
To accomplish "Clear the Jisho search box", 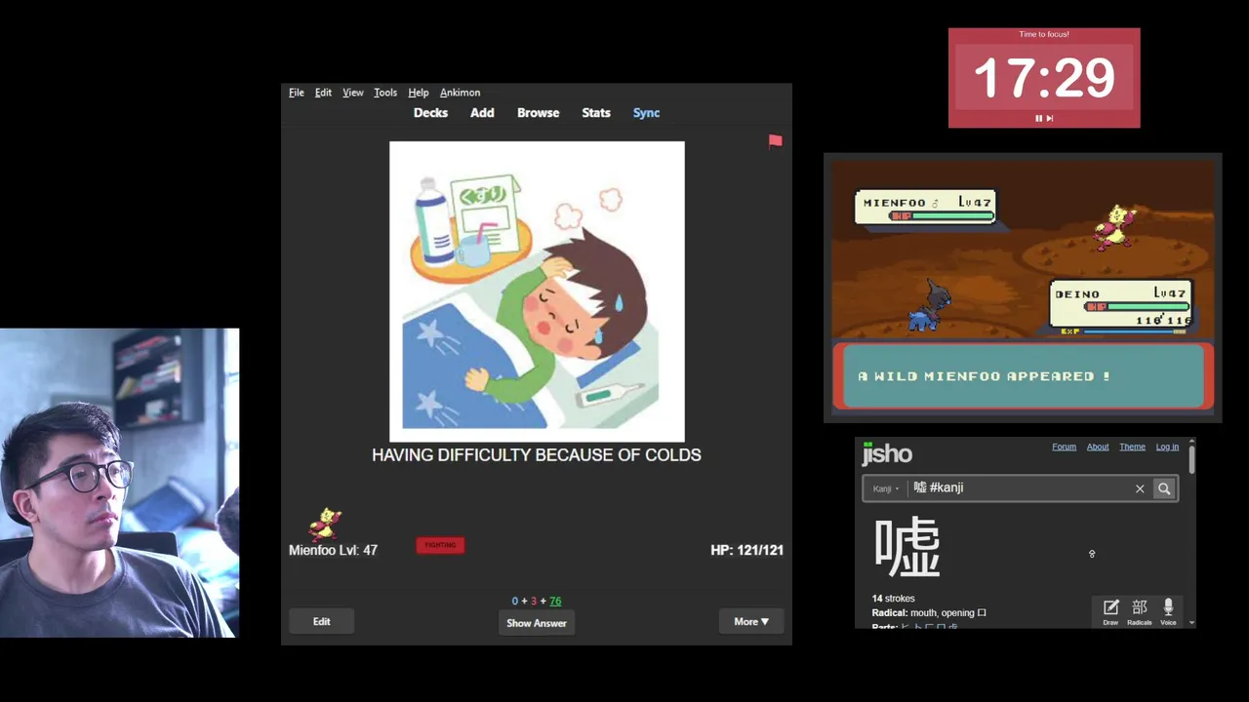I will pyautogui.click(x=1140, y=488).
